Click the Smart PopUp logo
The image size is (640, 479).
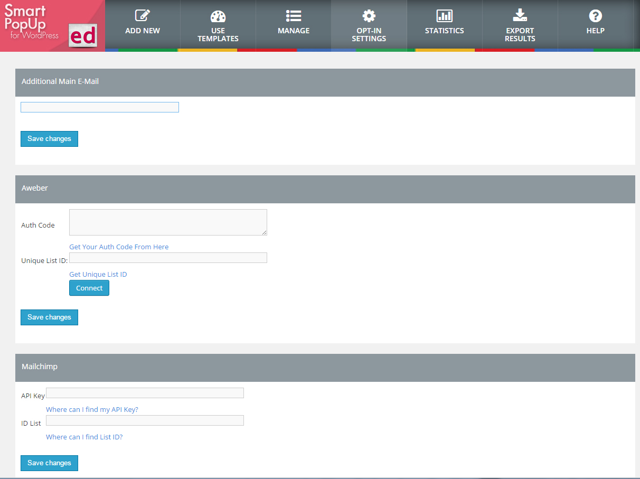tap(52, 25)
